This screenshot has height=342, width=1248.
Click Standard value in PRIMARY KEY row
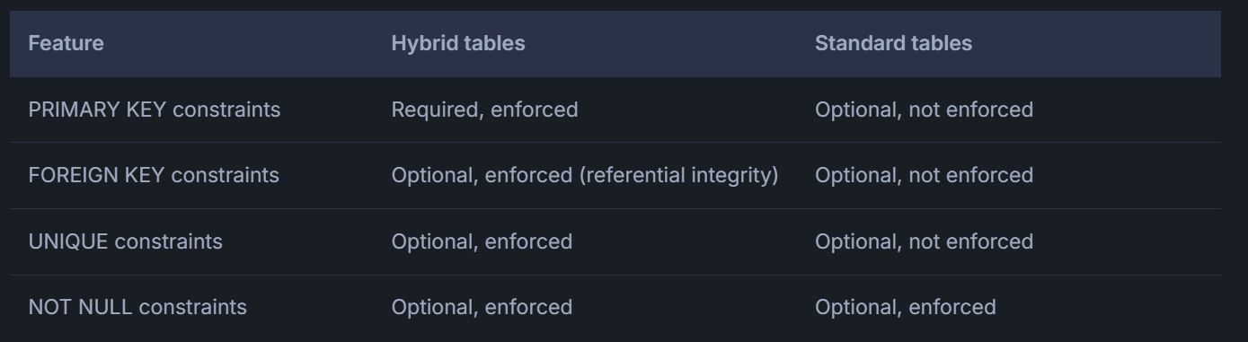point(924,110)
